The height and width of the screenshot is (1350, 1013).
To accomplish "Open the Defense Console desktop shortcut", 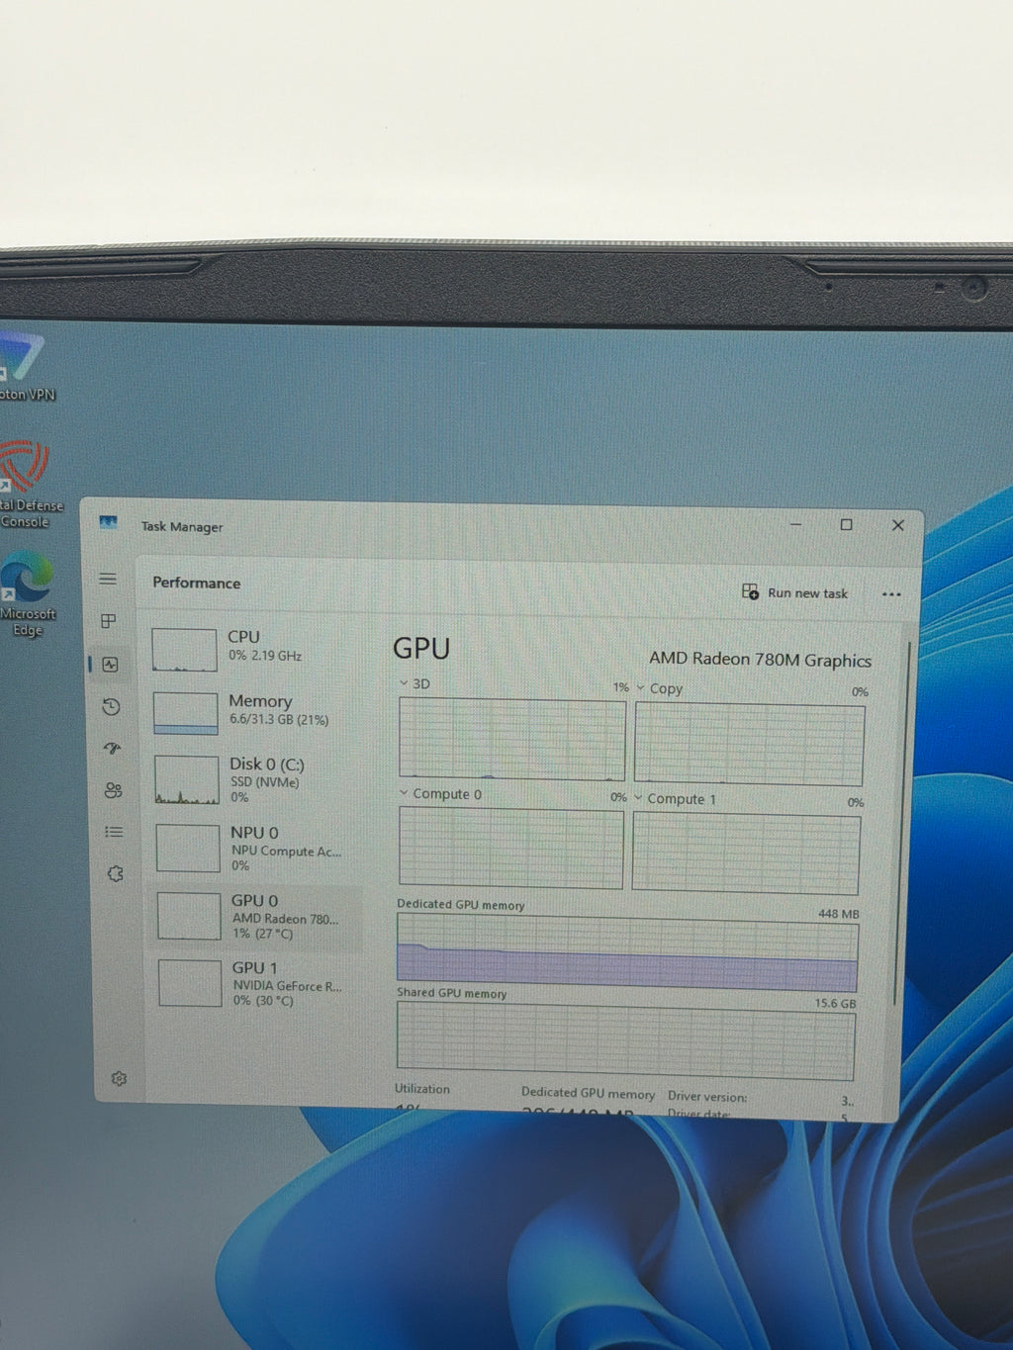I will pyautogui.click(x=28, y=485).
